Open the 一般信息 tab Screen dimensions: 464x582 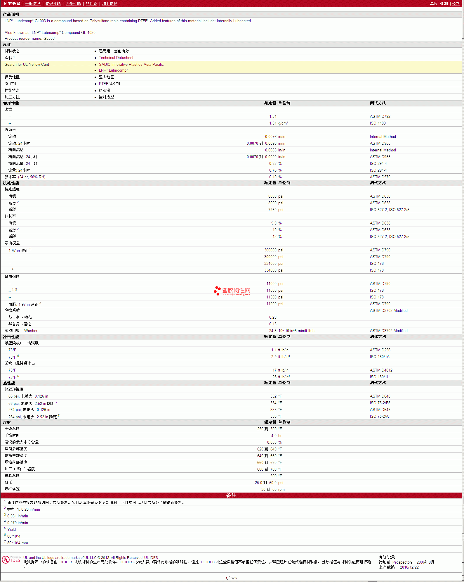tap(33, 4)
